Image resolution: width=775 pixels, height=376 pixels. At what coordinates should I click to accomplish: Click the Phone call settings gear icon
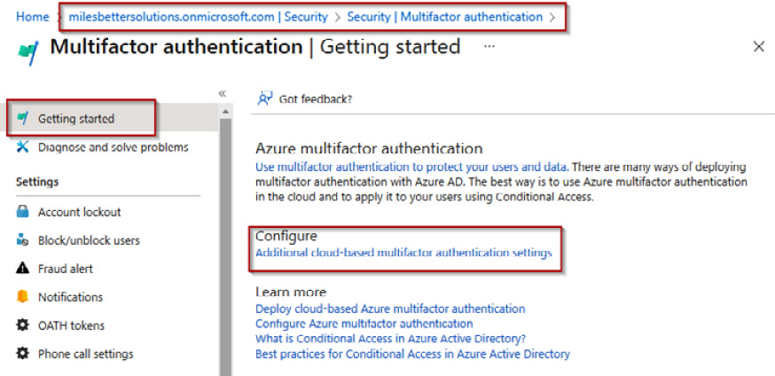tap(23, 354)
